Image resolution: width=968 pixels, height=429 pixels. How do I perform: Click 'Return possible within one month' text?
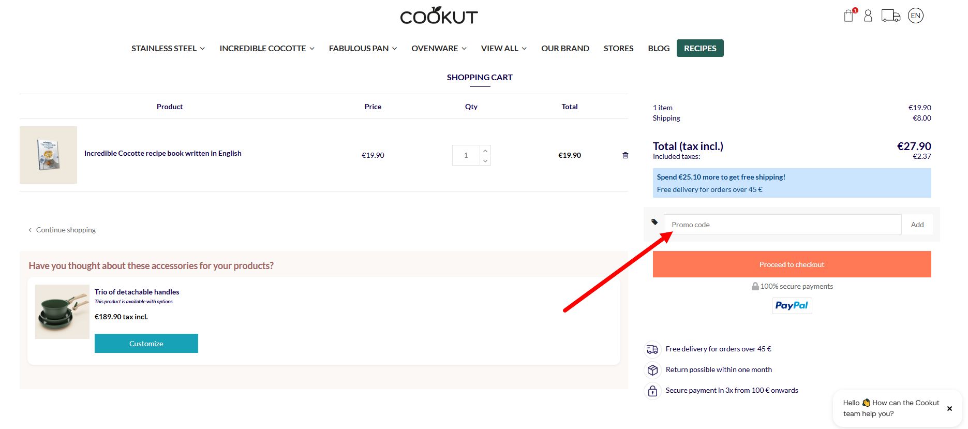coord(719,369)
